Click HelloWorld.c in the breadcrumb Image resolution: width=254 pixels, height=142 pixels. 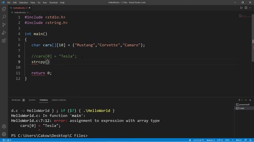pos(20,12)
